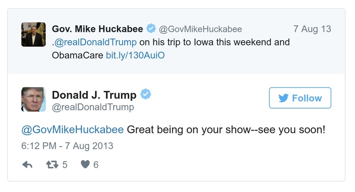Click gray @GovMikeHuckabee handle beside Huckabee's name
Image resolution: width=355 pixels, height=192 pixels.
point(200,29)
